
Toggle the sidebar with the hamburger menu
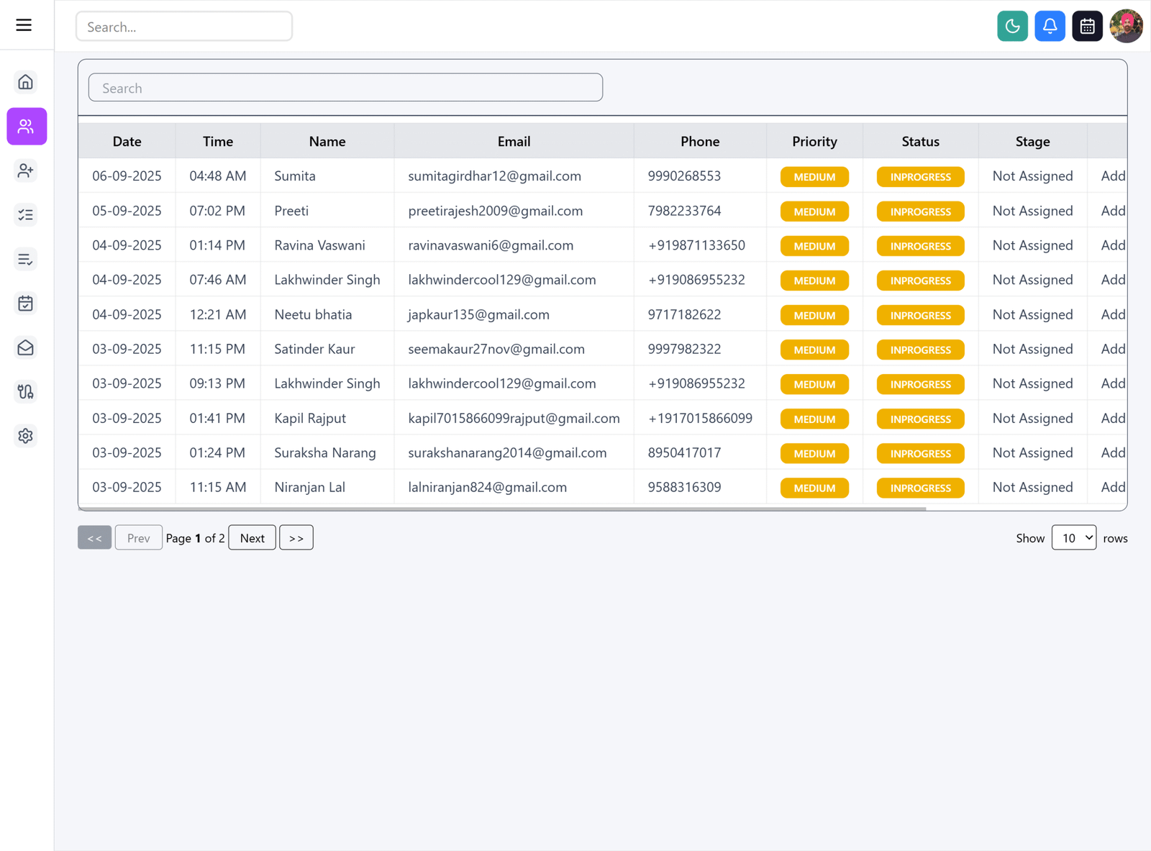pos(24,24)
